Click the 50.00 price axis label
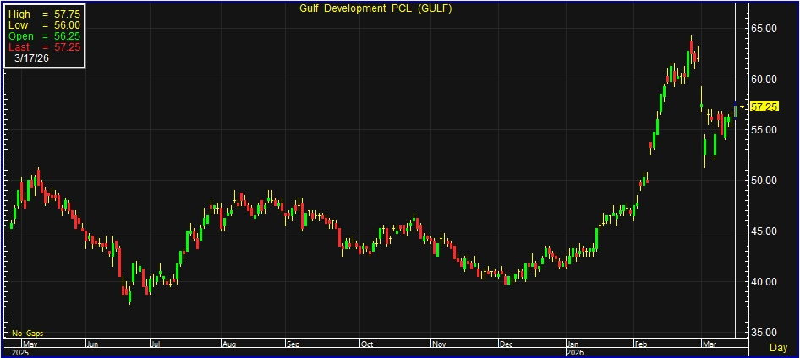The width and height of the screenshot is (800, 358). 764,181
